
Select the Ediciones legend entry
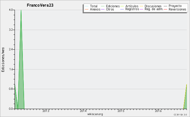110,6
